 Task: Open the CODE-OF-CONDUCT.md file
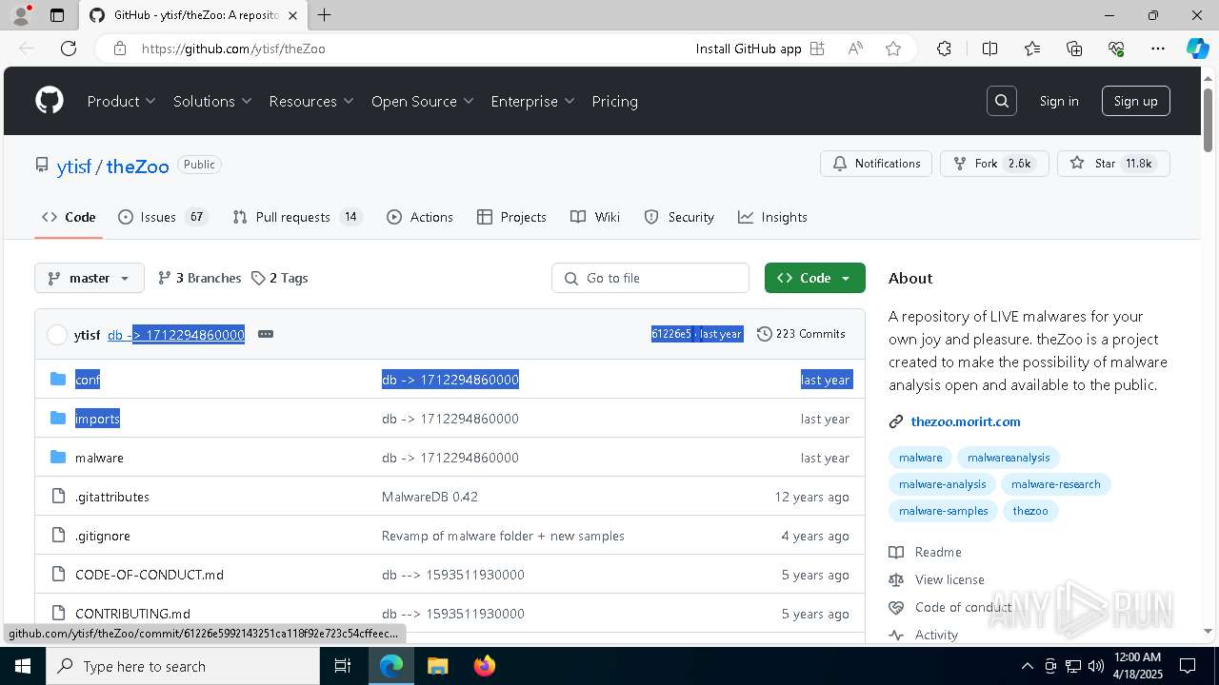(x=150, y=575)
